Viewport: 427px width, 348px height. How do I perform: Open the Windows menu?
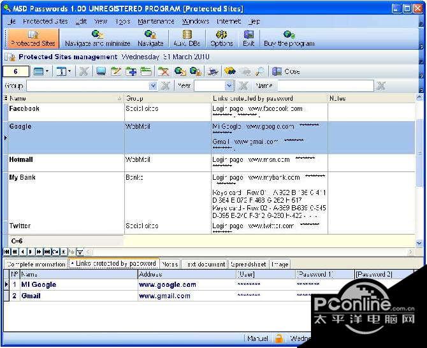tap(196, 21)
